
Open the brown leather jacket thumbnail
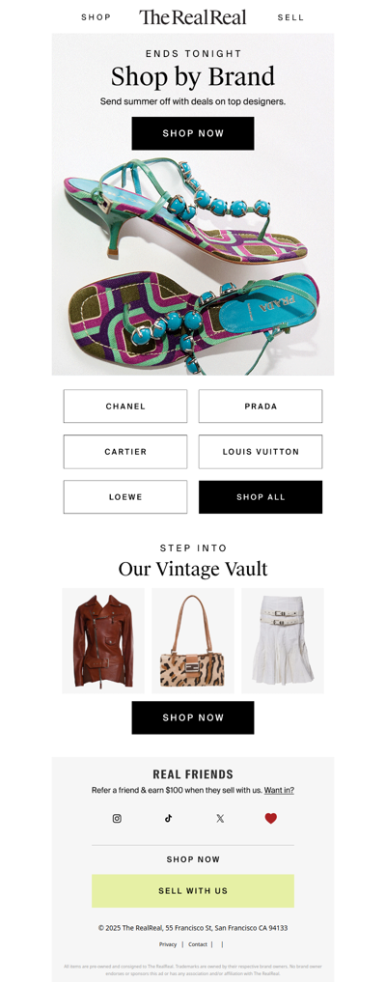tap(103, 641)
